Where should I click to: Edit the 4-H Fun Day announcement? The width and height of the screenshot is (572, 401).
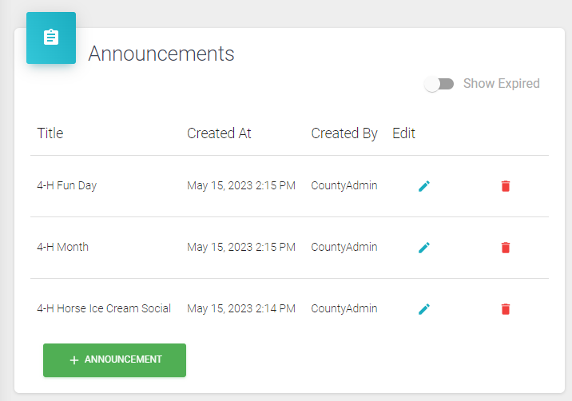424,186
